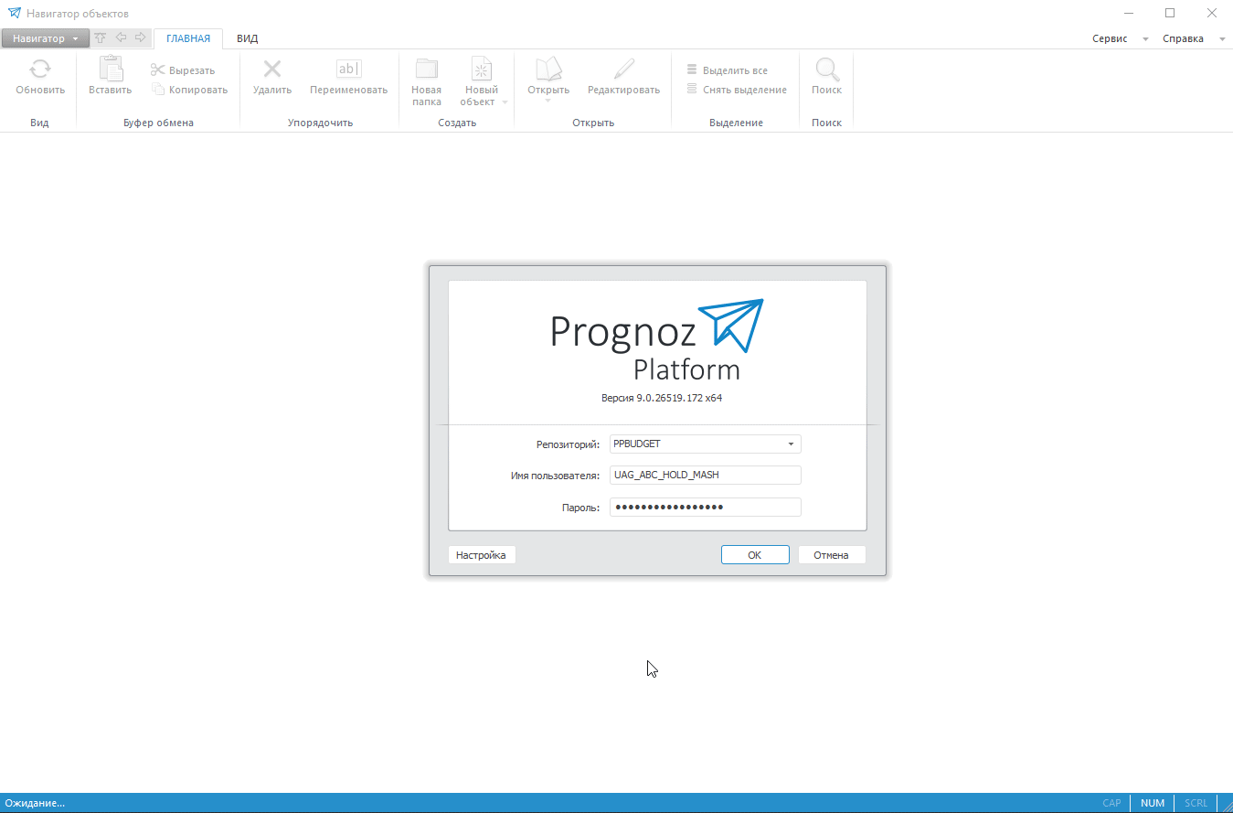
Task: Expand the Репозиторий combo box
Action: pyautogui.click(x=791, y=444)
